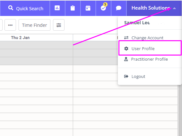Open the calendar icon in top bar

(88, 8)
